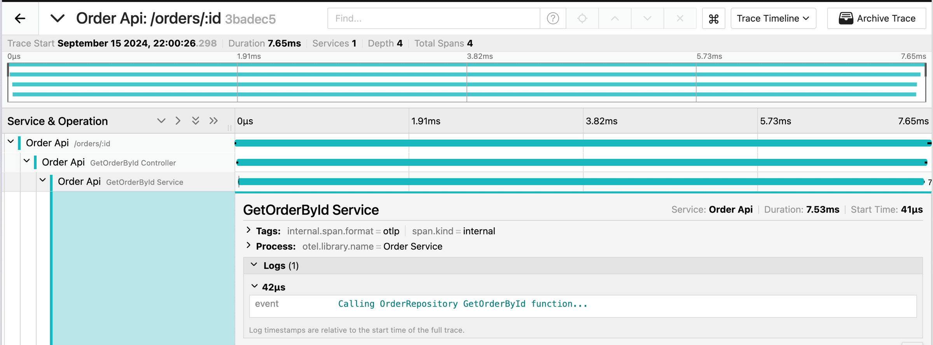Expand all spans with the double down chevron
This screenshot has width=933, height=345.
point(196,121)
